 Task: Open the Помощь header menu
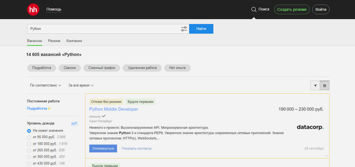point(54,9)
